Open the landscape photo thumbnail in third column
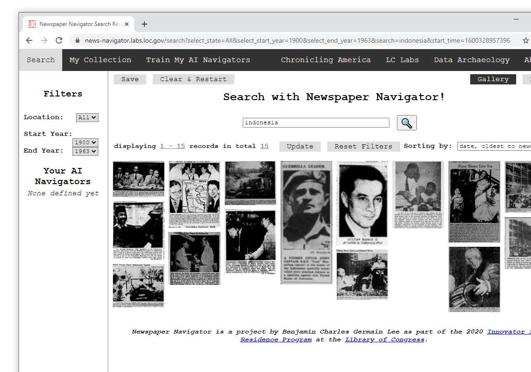 (x=251, y=183)
